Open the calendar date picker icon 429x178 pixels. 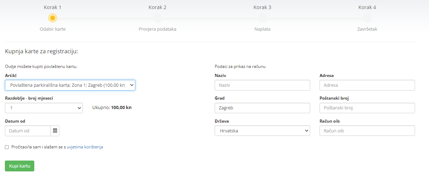(55, 131)
